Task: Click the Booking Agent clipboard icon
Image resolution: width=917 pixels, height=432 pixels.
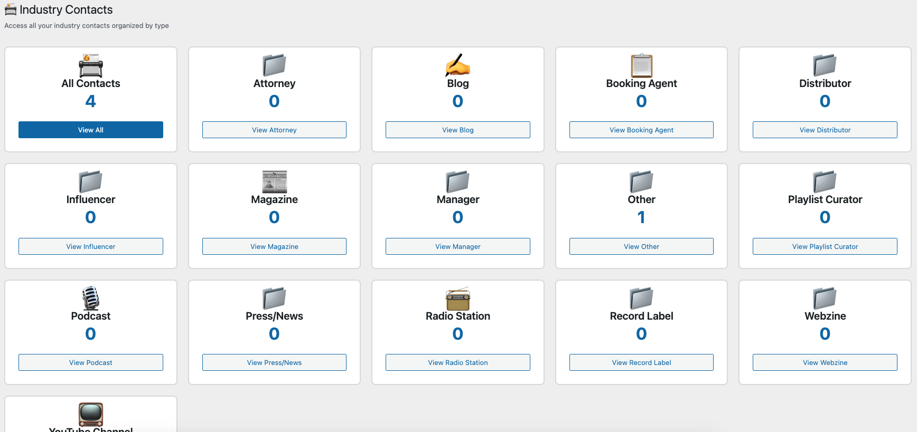Action: pos(641,65)
